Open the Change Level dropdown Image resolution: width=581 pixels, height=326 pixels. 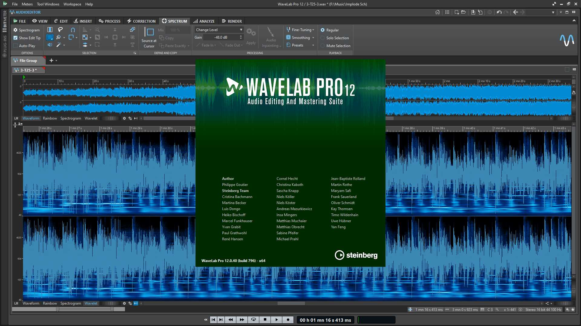[x=219, y=30]
